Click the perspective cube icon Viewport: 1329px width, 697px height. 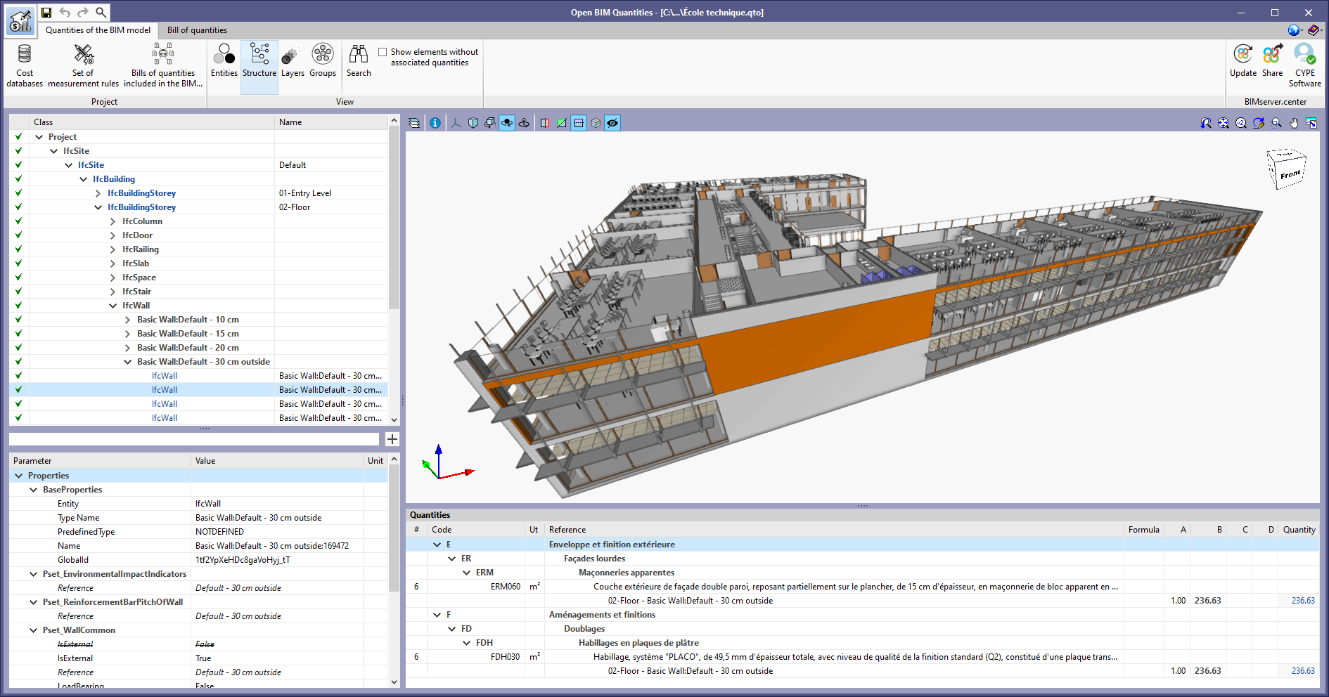473,123
